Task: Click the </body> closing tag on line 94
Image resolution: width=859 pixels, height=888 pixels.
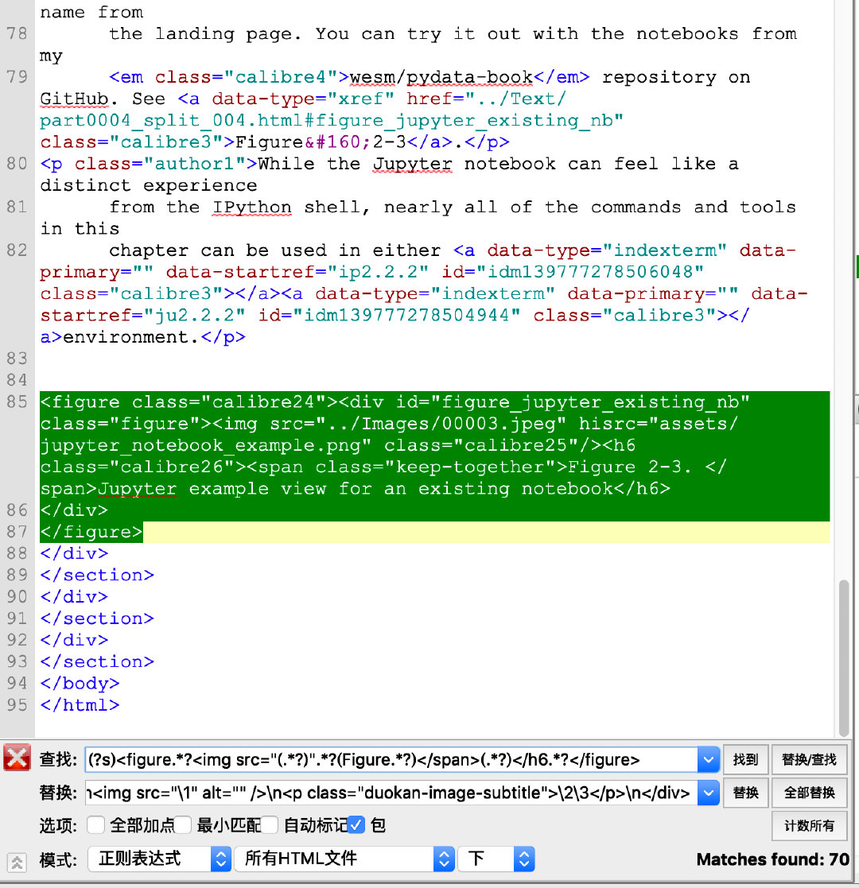Action: click(80, 684)
